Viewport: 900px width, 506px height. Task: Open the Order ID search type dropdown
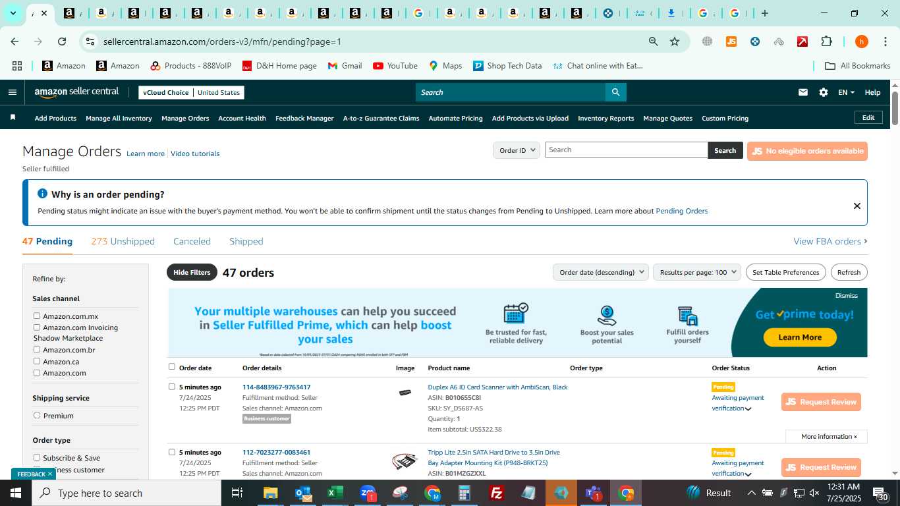pos(517,150)
